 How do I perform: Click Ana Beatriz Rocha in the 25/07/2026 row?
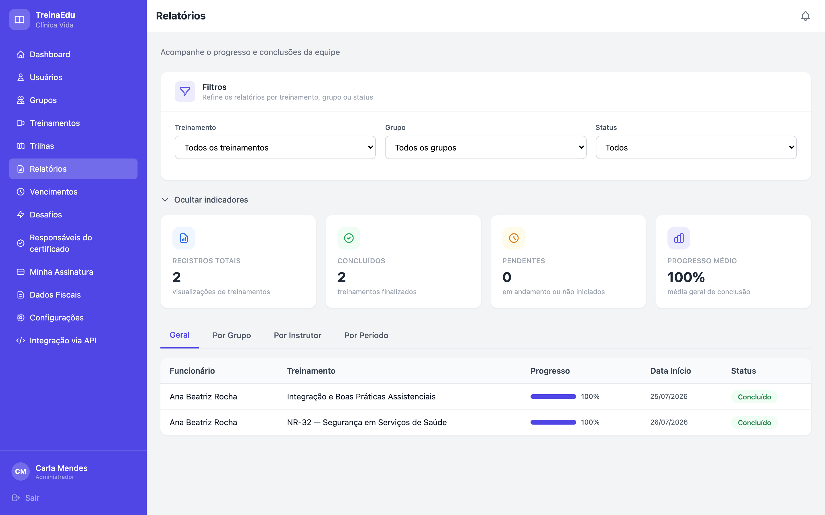[203, 397]
